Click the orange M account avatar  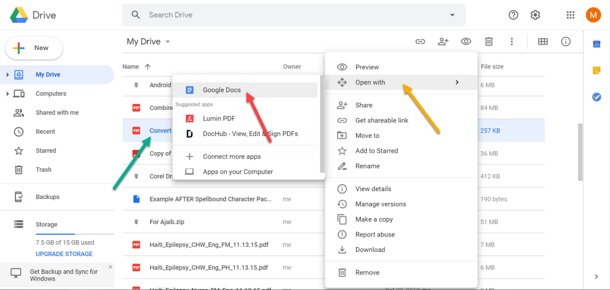click(593, 15)
